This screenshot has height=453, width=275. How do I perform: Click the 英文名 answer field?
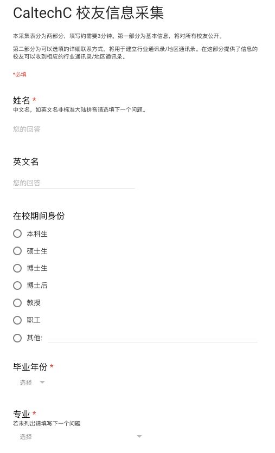(x=74, y=183)
